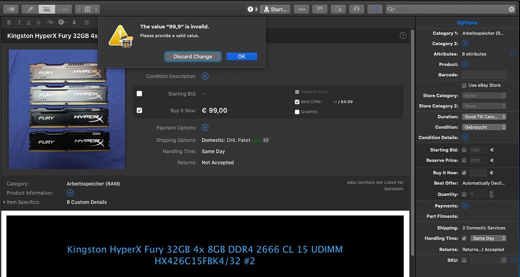Click the Same Day handling time value

click(x=213, y=151)
